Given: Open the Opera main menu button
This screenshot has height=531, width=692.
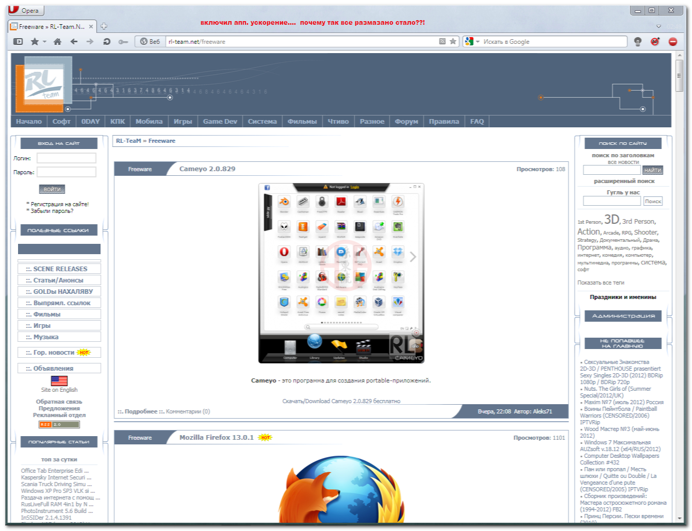Looking at the screenshot, I should pyautogui.click(x=26, y=10).
